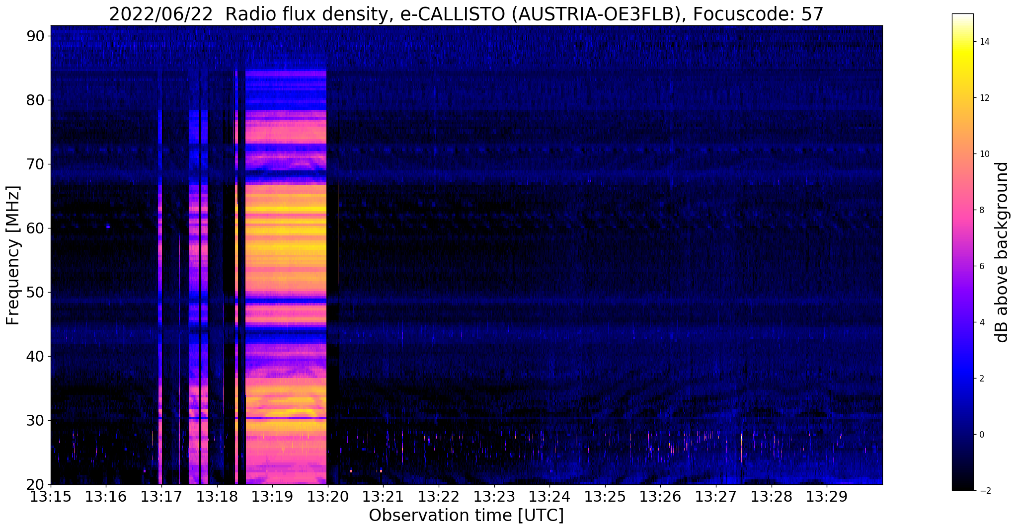This screenshot has height=530, width=1017.
Task: Click the 'dB above background' colorbar label
Action: pos(1002,252)
